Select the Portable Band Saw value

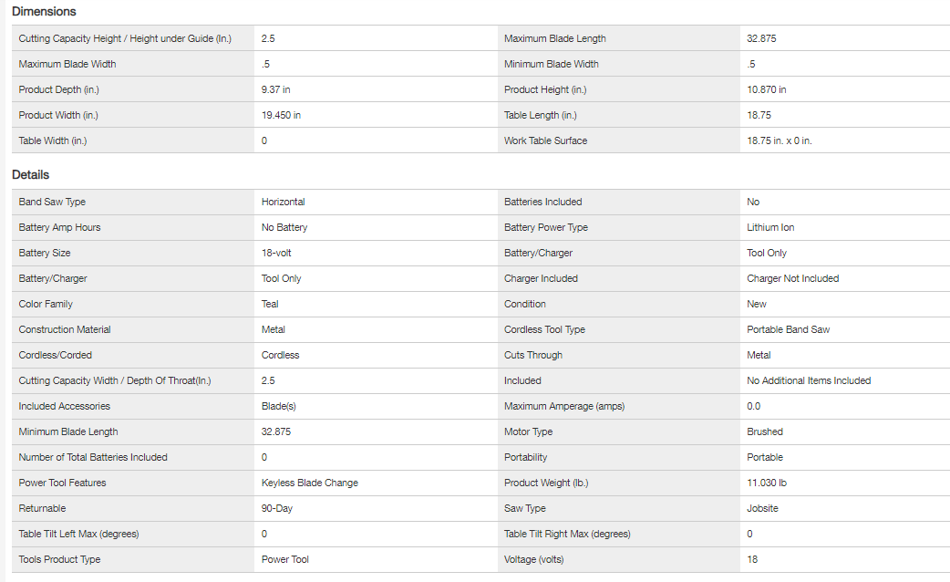[788, 329]
